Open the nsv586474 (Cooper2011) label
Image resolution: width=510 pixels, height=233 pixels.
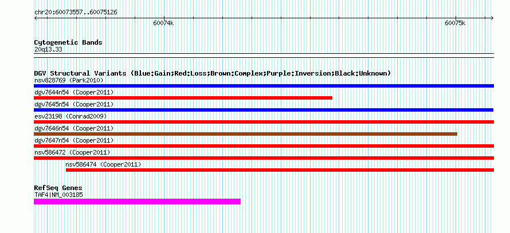pyautogui.click(x=103, y=164)
